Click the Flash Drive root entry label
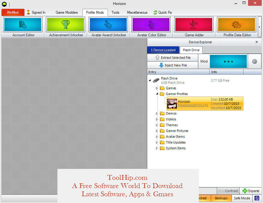The height and width of the screenshot is (203, 263). [x=169, y=78]
